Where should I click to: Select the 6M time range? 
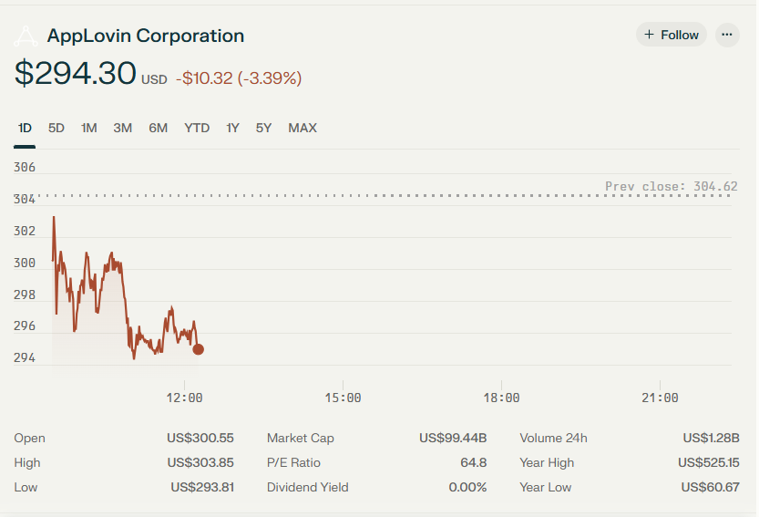click(x=158, y=128)
